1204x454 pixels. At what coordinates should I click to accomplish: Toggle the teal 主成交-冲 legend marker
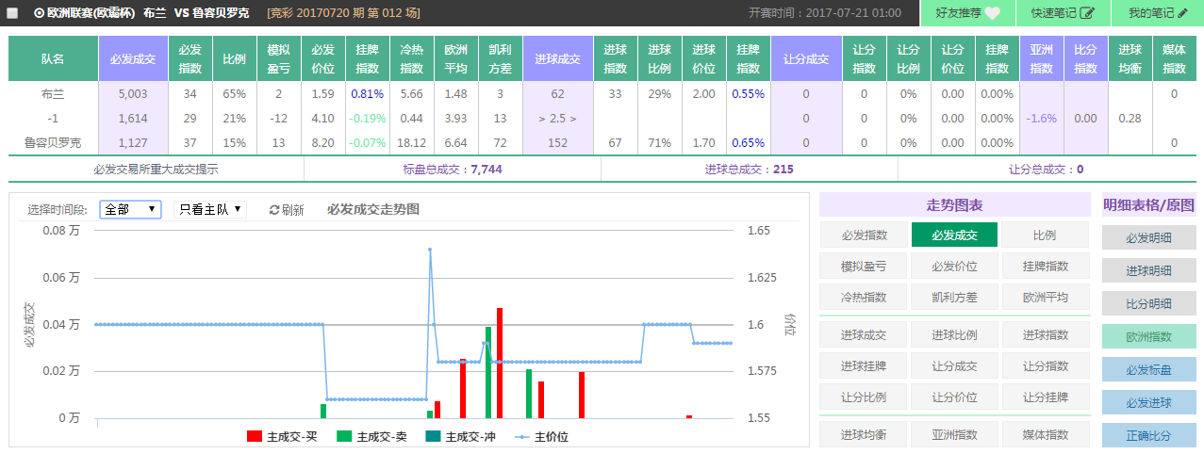(434, 436)
